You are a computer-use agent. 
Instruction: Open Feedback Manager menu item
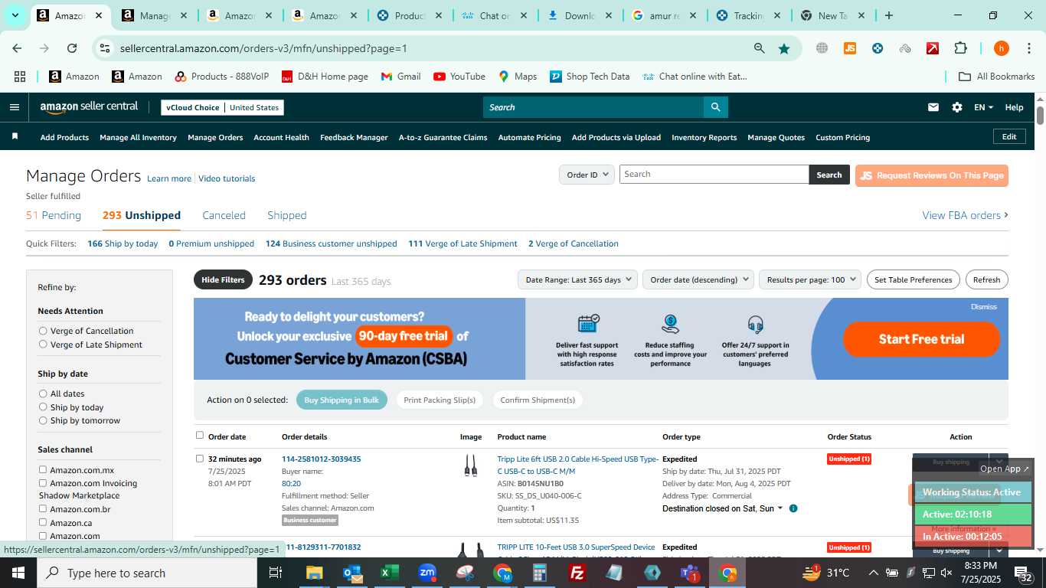[354, 137]
